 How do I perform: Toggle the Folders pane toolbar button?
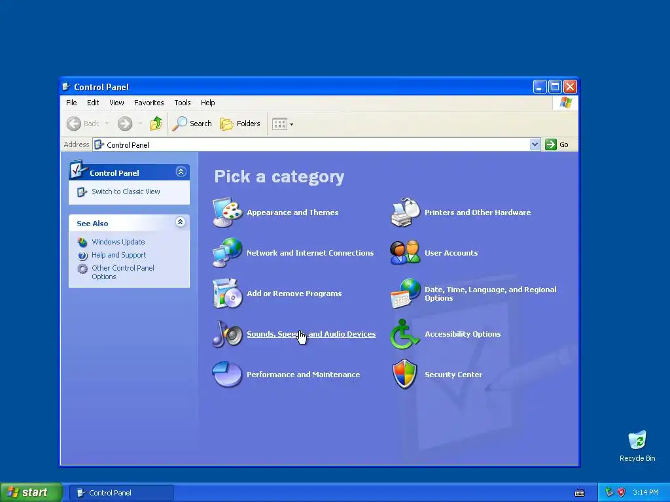pos(240,124)
